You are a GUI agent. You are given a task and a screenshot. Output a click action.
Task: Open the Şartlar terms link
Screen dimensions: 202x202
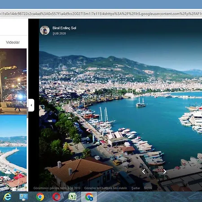click(136, 188)
